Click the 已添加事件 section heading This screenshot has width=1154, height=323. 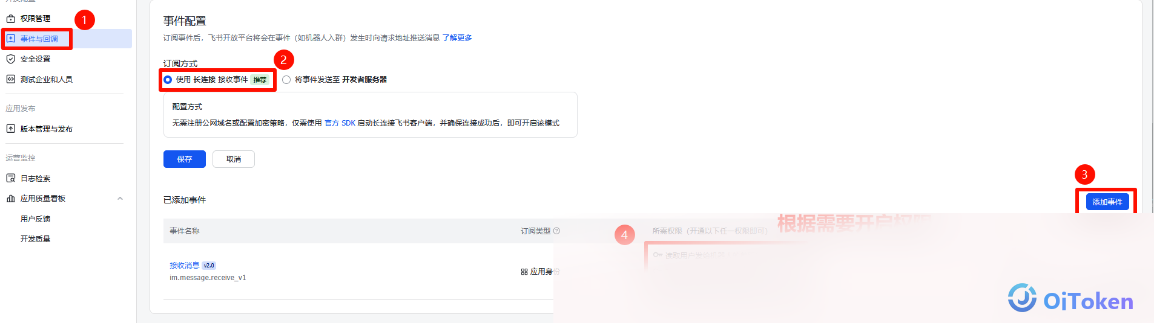tap(185, 200)
